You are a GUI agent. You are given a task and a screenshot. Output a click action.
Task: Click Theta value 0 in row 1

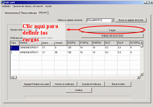(x=61, y=48)
